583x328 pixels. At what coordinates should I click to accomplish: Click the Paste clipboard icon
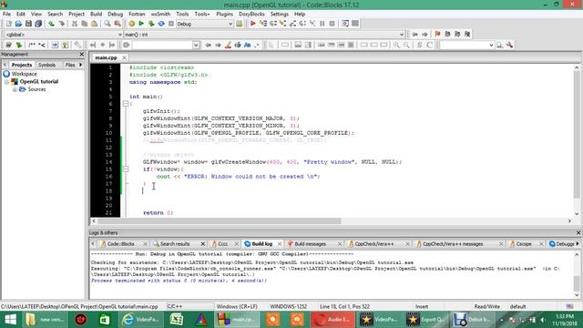[94, 24]
